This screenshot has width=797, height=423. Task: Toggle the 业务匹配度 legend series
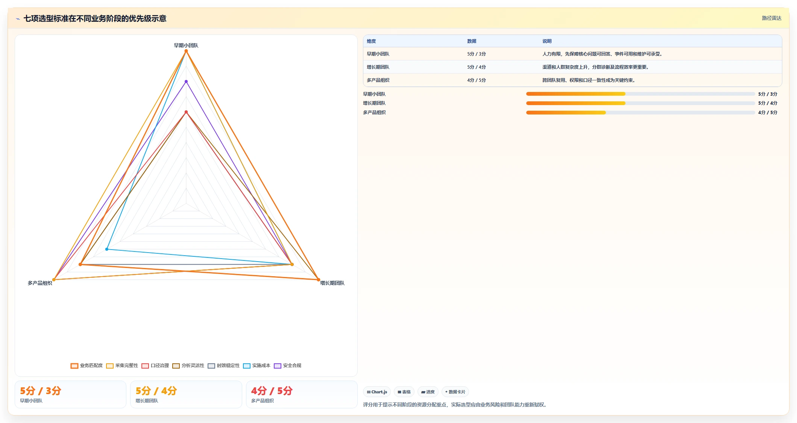[87, 366]
